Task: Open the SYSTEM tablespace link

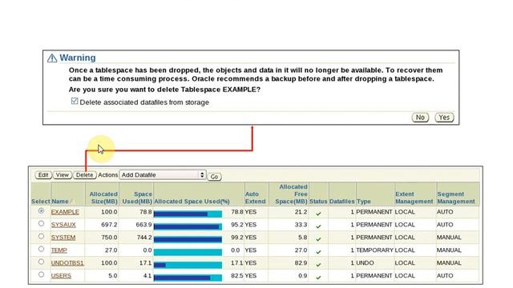Action: click(63, 238)
